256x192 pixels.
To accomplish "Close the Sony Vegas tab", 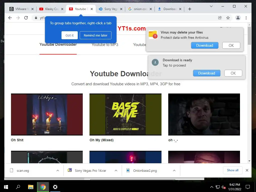I will (x=121, y=9).
